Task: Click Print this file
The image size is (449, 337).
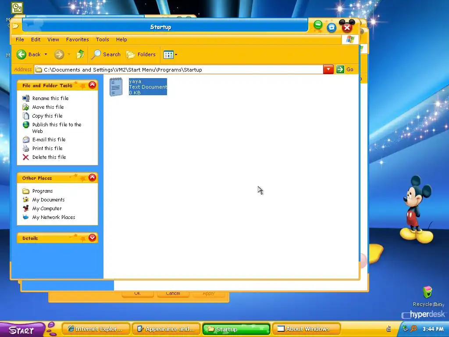Action: click(47, 148)
